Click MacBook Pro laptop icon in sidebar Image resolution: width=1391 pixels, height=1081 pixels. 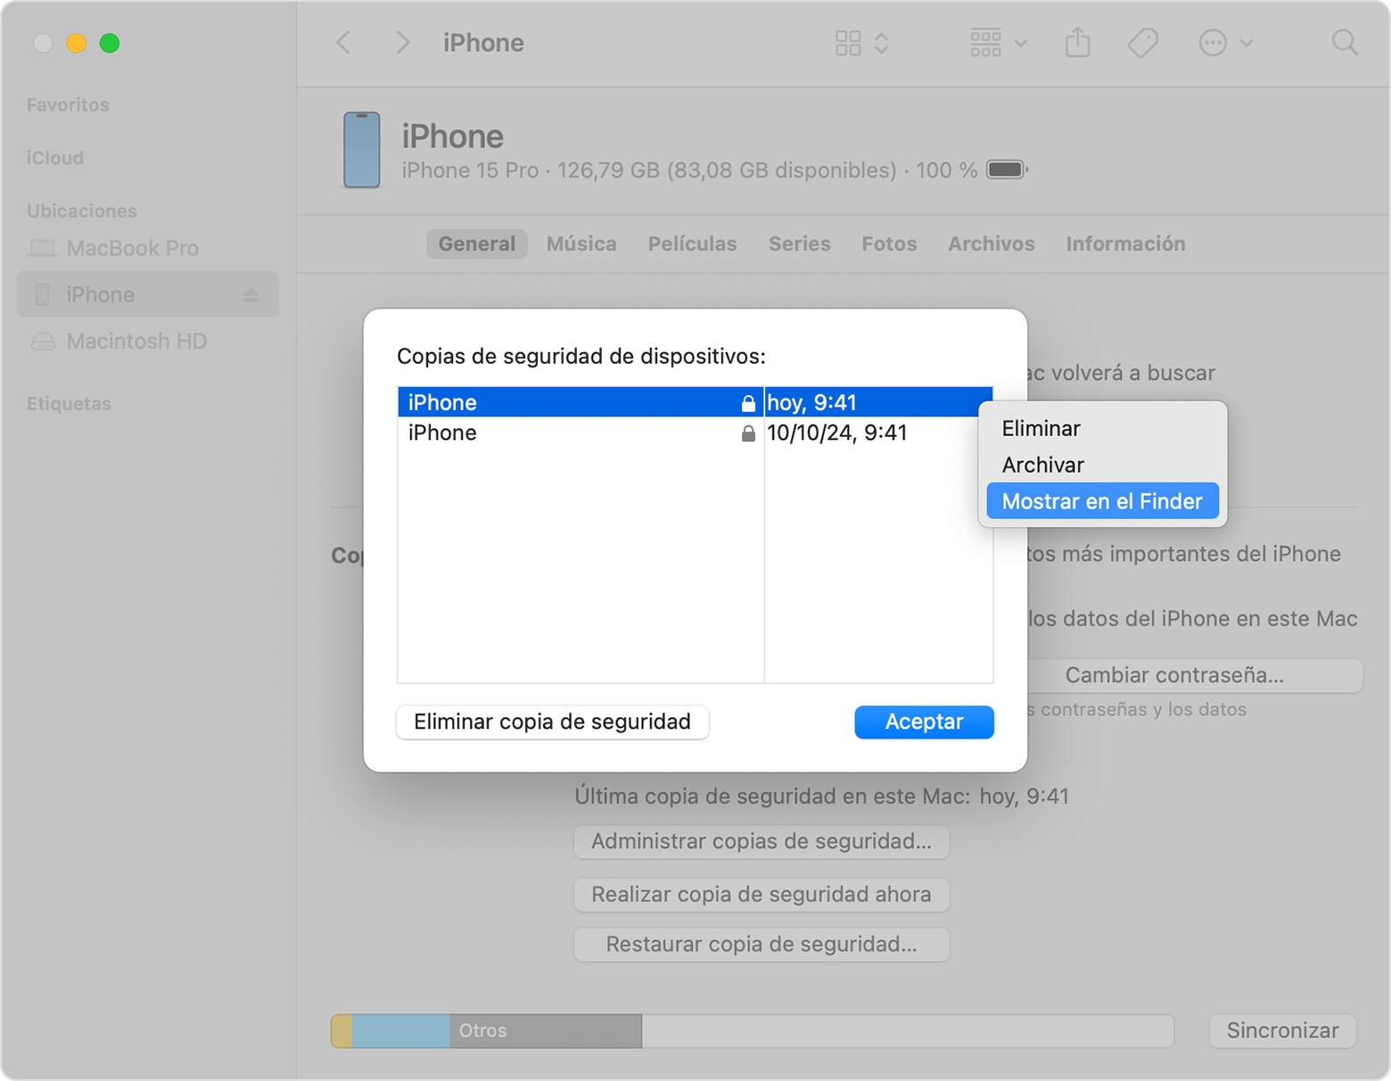pos(43,248)
